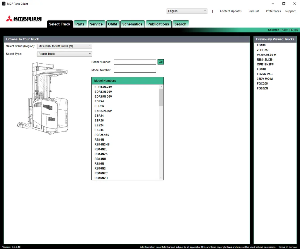Focus the Model Number input field
The height and width of the screenshot is (249, 300).
(135, 70)
